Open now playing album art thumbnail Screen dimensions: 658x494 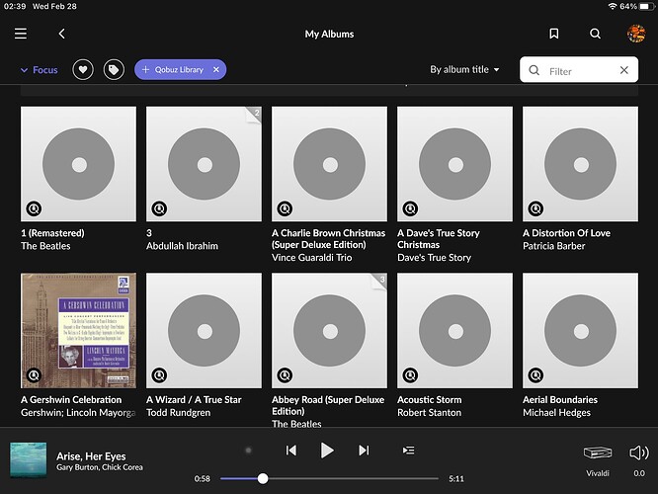(x=28, y=460)
